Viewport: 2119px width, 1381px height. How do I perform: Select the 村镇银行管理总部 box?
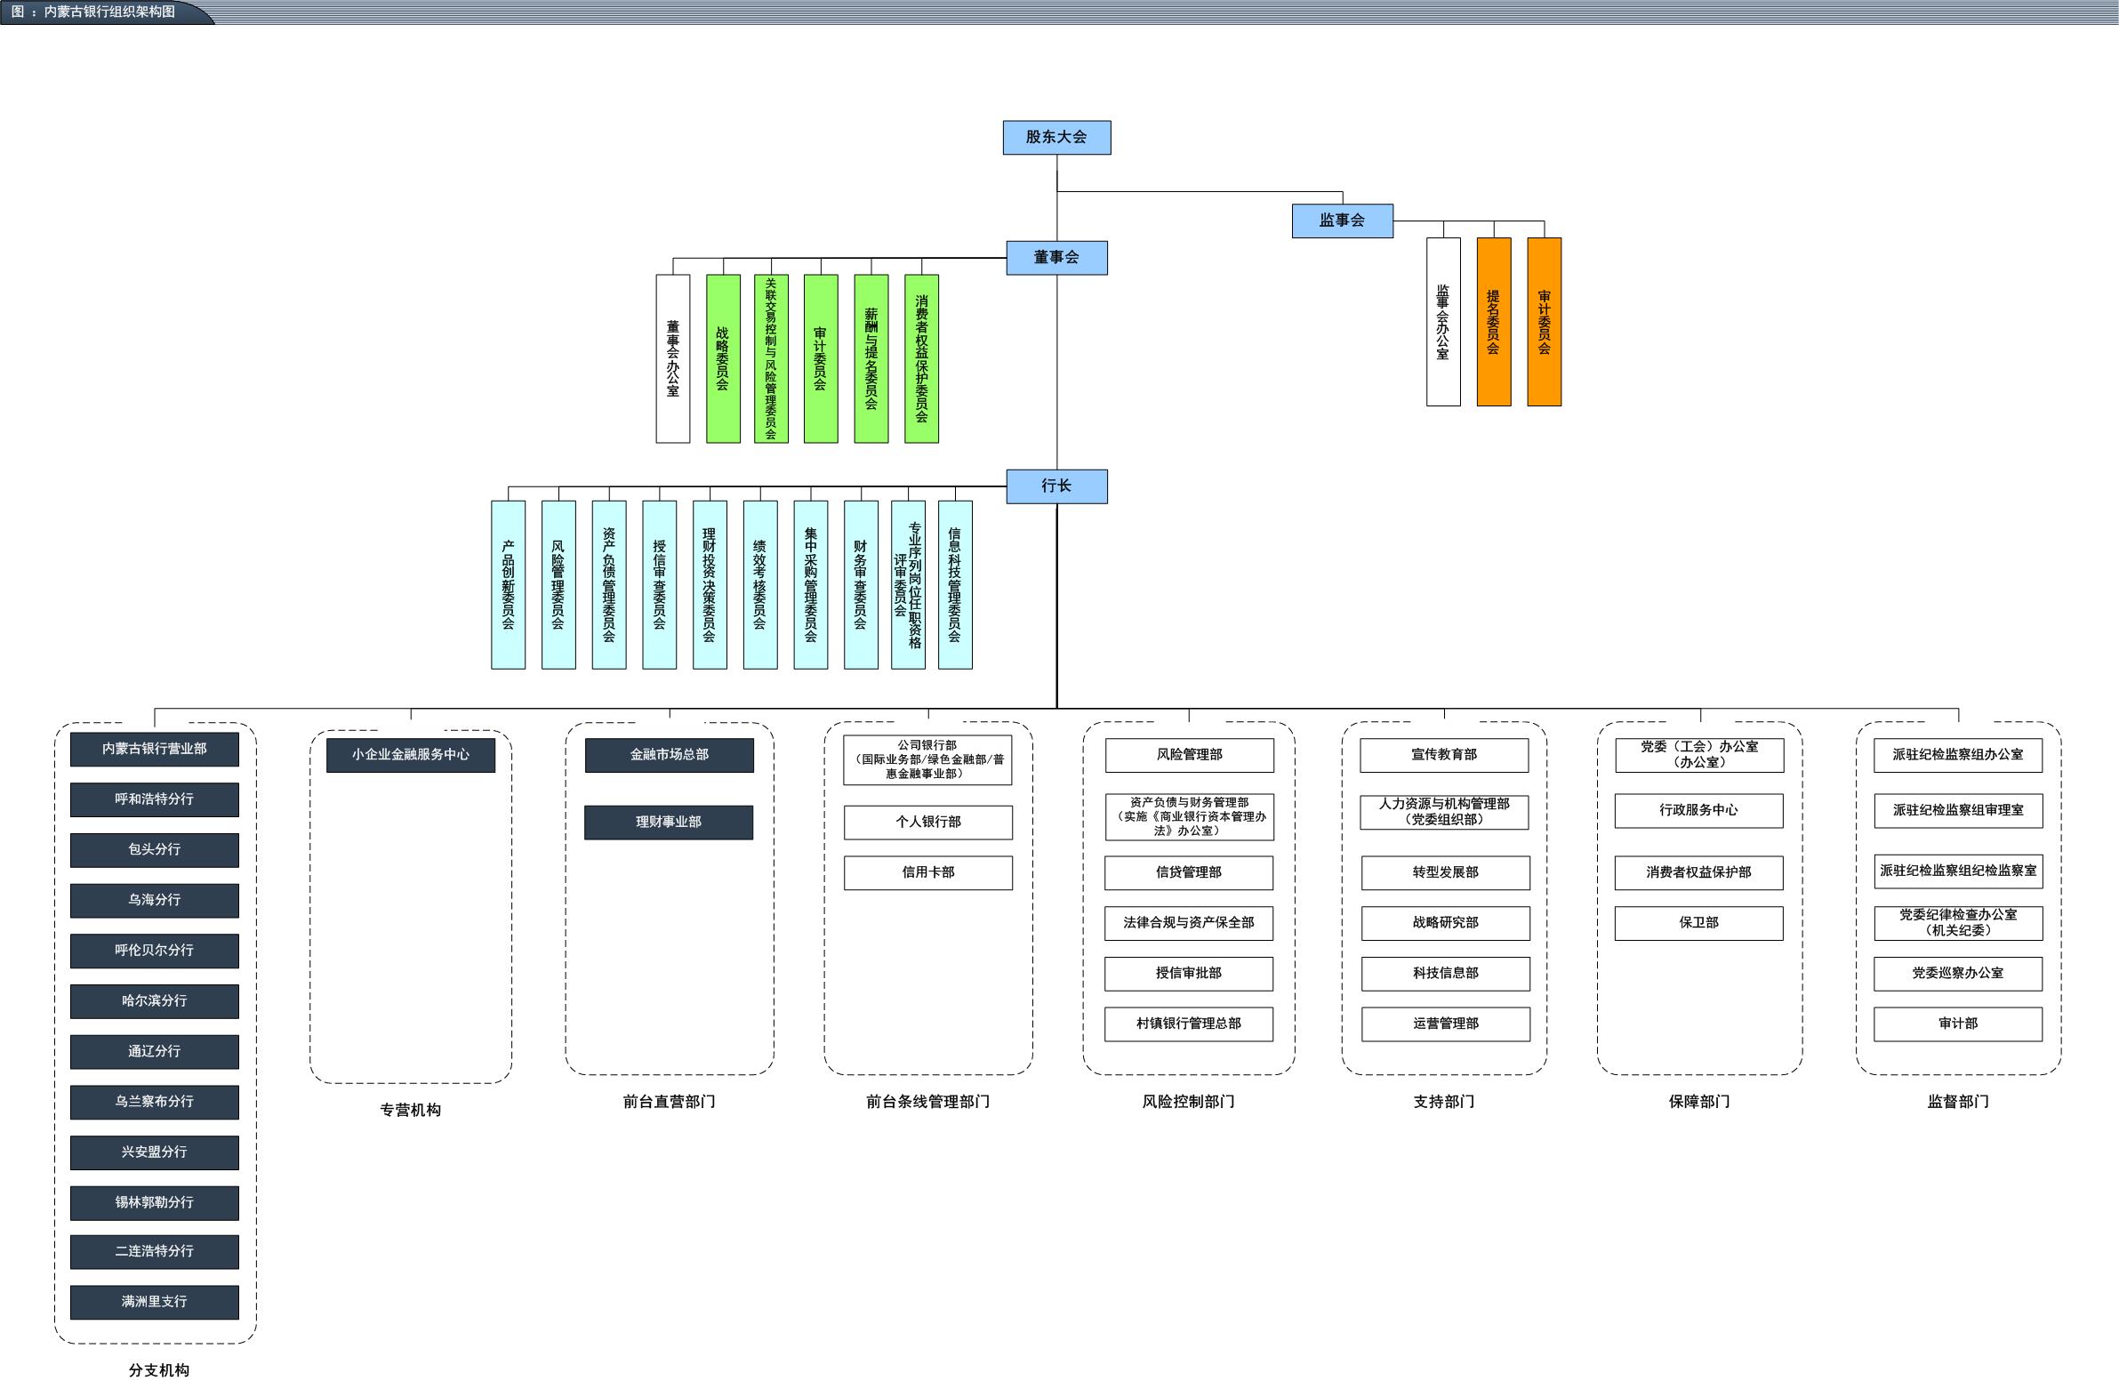click(x=1189, y=1024)
